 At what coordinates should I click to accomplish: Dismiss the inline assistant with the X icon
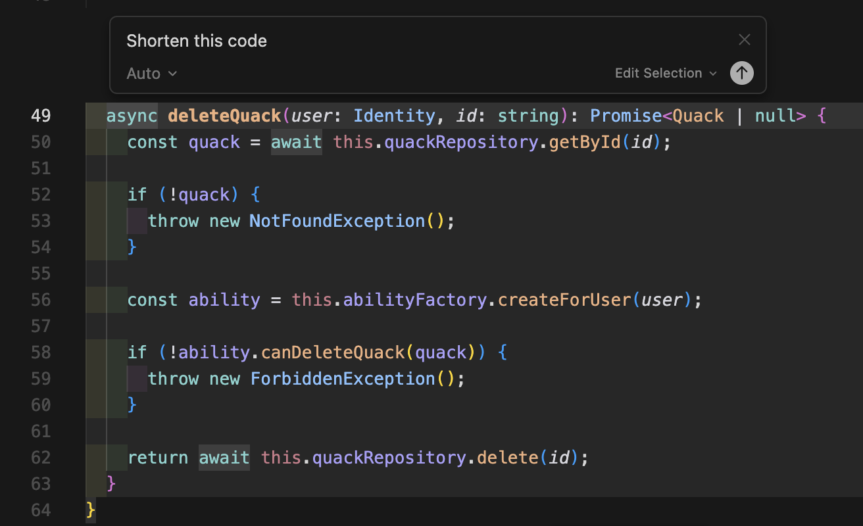pos(744,39)
